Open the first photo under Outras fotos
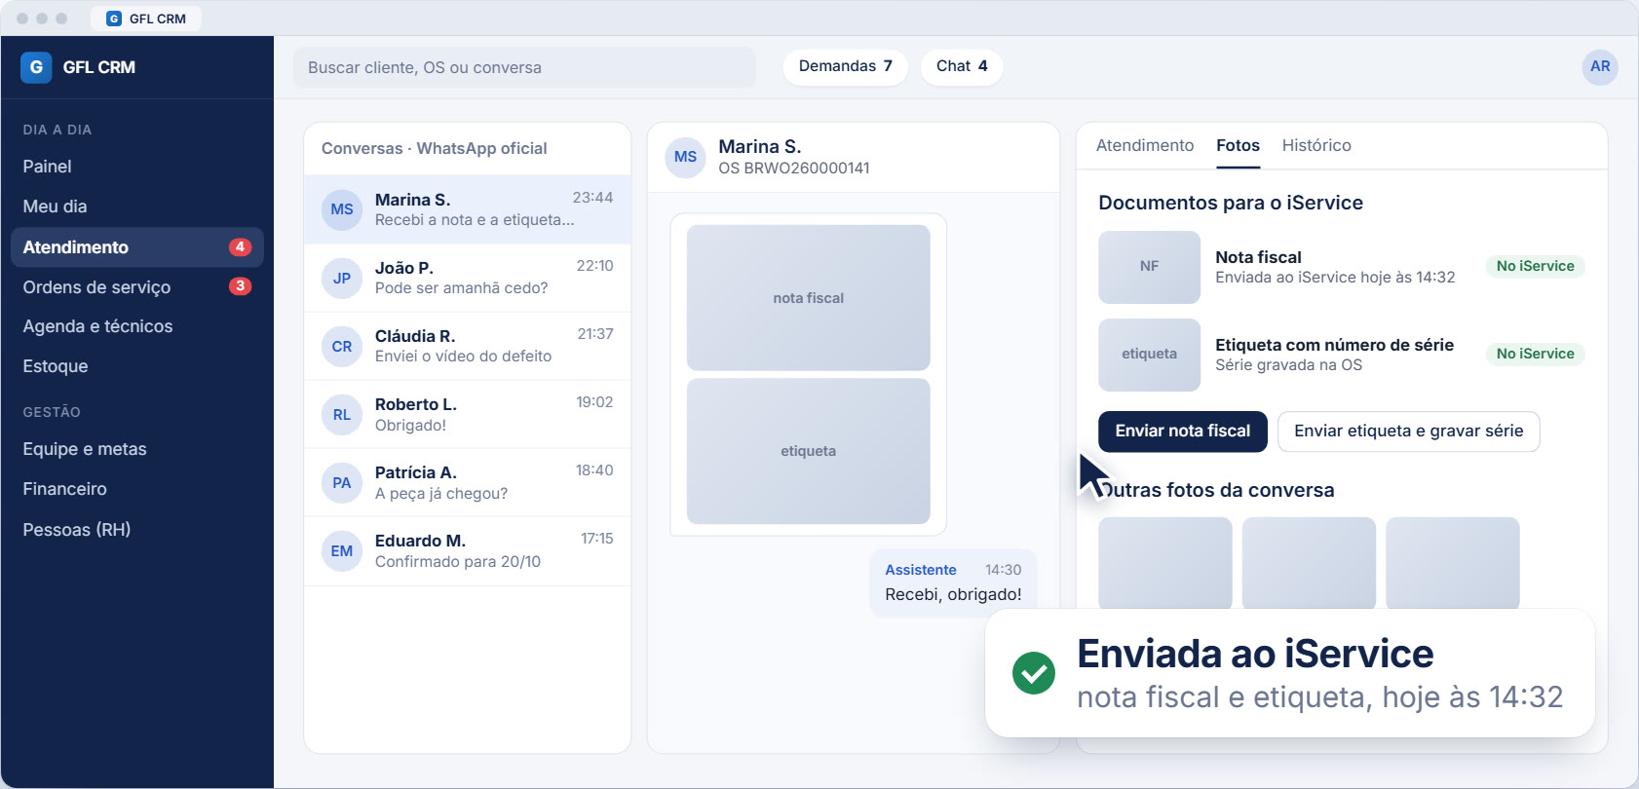Image resolution: width=1639 pixels, height=789 pixels. tap(1165, 563)
